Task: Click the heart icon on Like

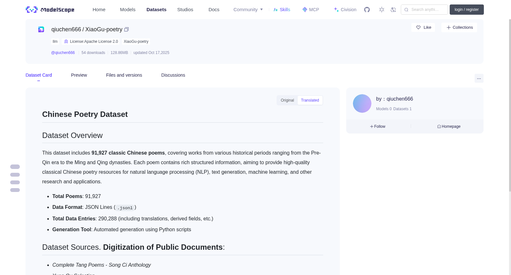Action: (418, 27)
